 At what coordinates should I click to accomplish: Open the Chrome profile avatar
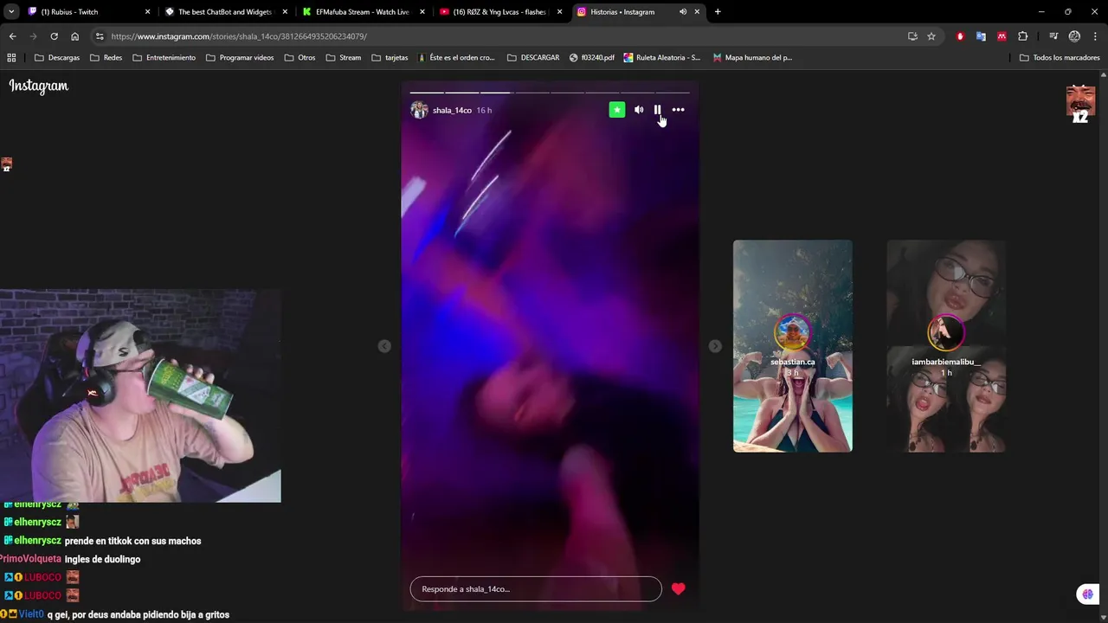[x=1074, y=36]
